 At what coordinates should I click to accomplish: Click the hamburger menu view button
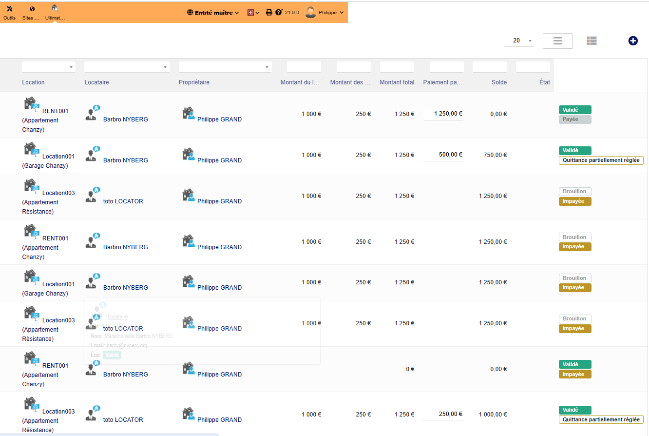tap(557, 41)
